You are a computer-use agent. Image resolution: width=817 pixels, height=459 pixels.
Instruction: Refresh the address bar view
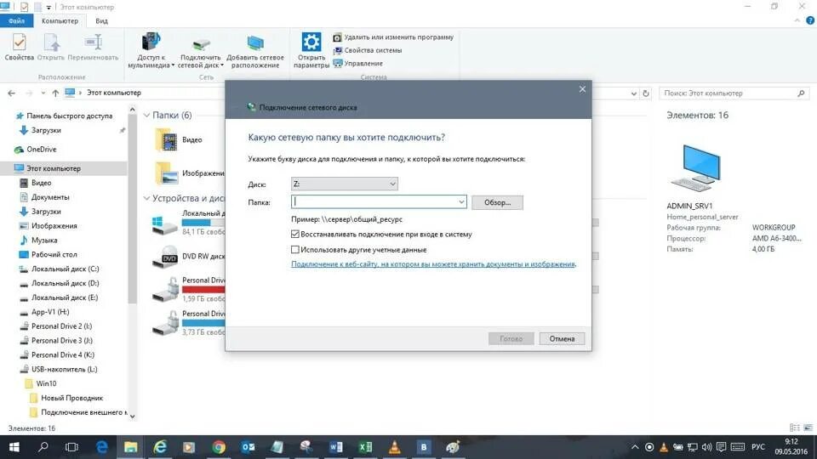coord(646,93)
